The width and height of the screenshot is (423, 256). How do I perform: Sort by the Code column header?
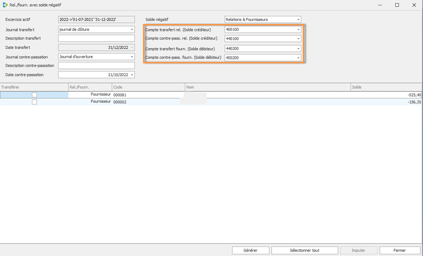(148, 87)
